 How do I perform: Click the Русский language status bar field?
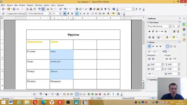[77, 98]
